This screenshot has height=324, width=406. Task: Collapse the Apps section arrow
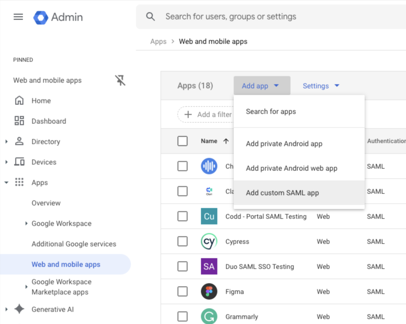pyautogui.click(x=6, y=182)
